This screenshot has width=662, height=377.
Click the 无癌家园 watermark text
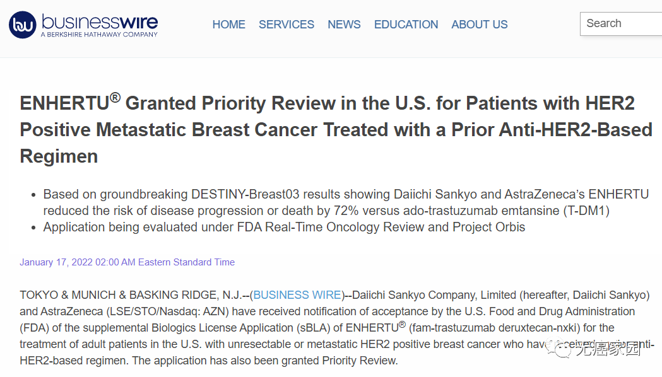[x=606, y=348]
